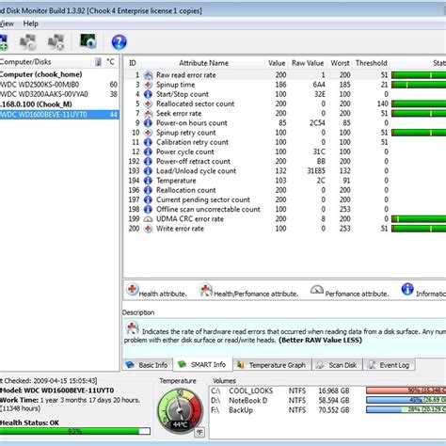The height and width of the screenshot is (446, 446).
Task: Click the Seek error rate icon
Action: [148, 114]
